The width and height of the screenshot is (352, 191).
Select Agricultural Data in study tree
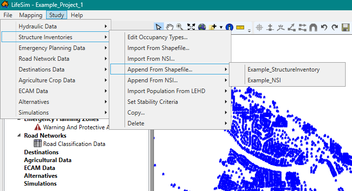(48, 160)
